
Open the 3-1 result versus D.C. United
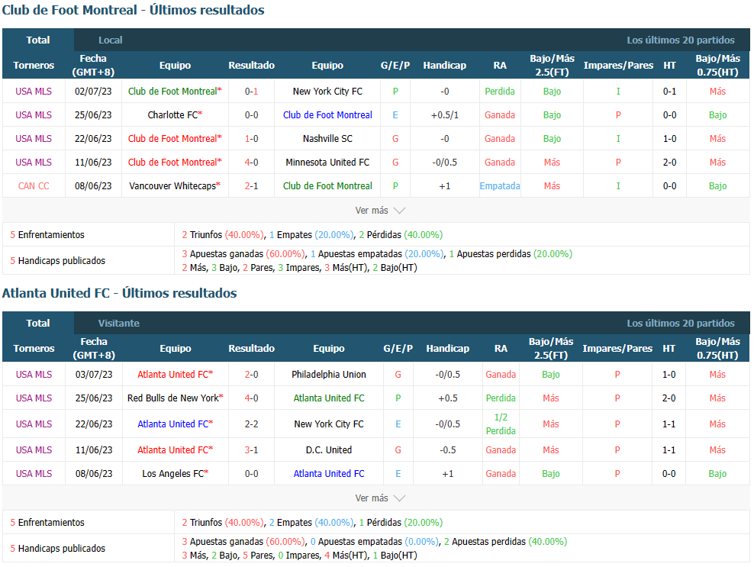point(251,449)
